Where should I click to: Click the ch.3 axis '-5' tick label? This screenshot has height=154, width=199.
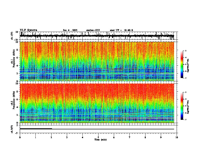pos(17,133)
